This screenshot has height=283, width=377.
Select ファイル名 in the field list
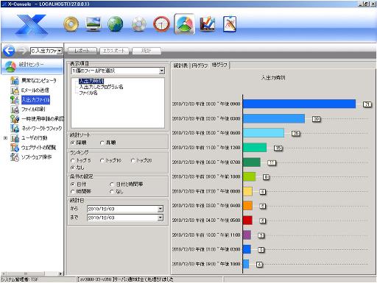click(x=88, y=93)
